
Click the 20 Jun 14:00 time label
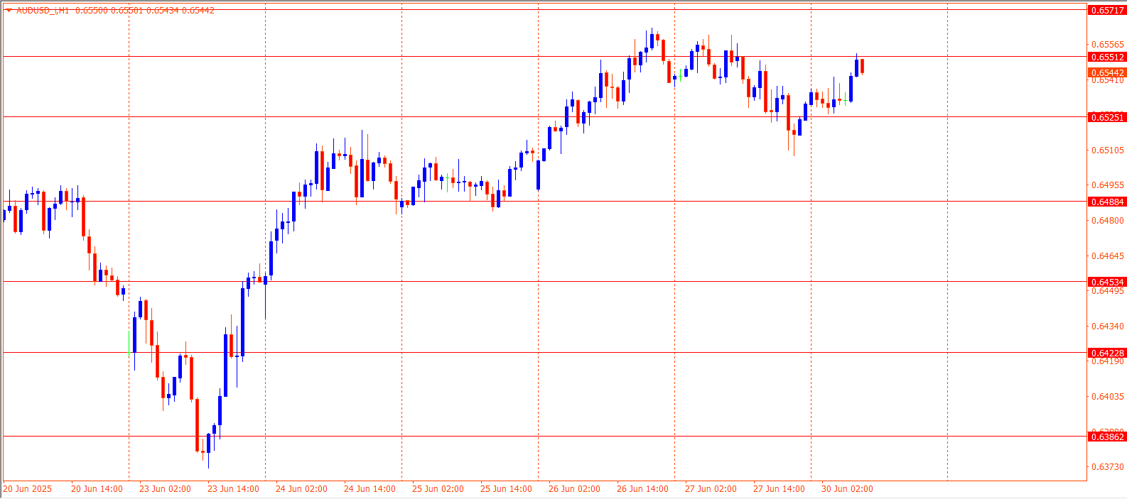tap(97, 488)
